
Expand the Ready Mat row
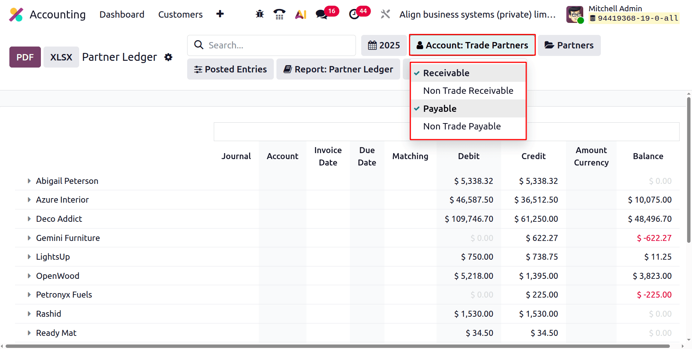(29, 333)
